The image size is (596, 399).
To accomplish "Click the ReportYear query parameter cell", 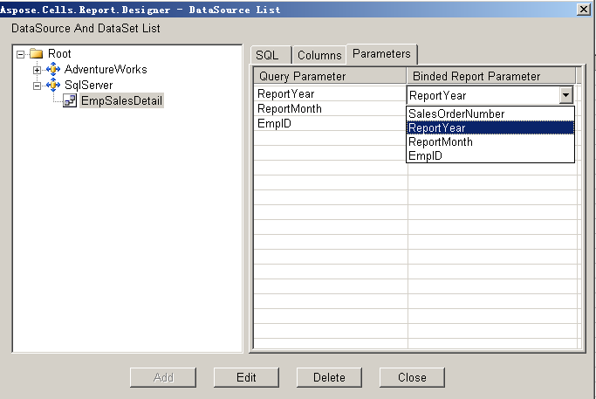I will tap(330, 93).
